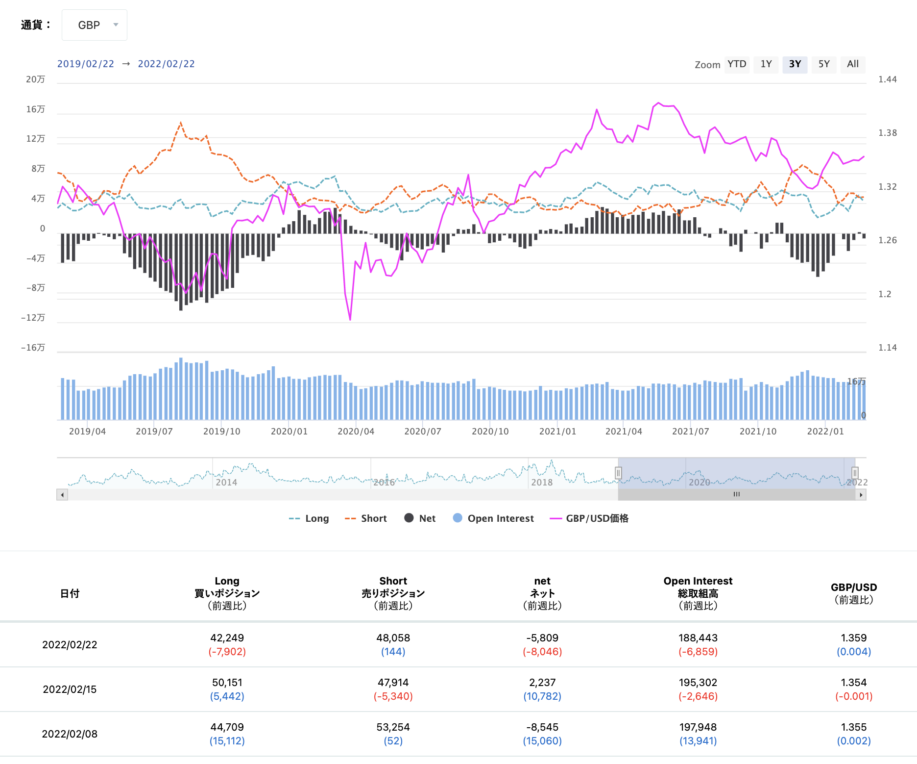Click the 2021/01 x-axis label
Screen dimensions: 917x764
coord(558,432)
